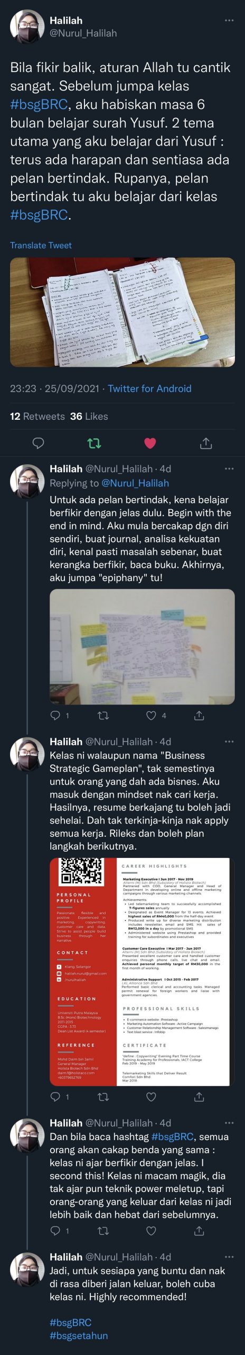Open Halilah's profile avatar at top

[x=27, y=26]
